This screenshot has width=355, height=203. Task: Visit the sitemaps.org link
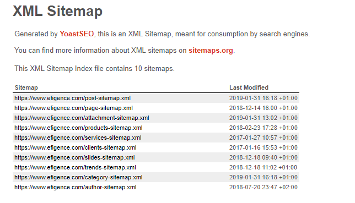click(x=211, y=51)
